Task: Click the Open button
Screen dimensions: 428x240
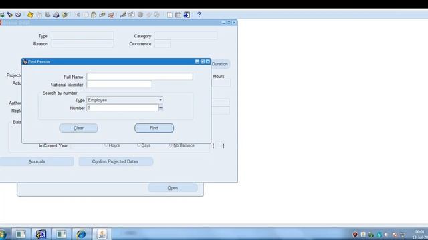Action: [x=173, y=188]
